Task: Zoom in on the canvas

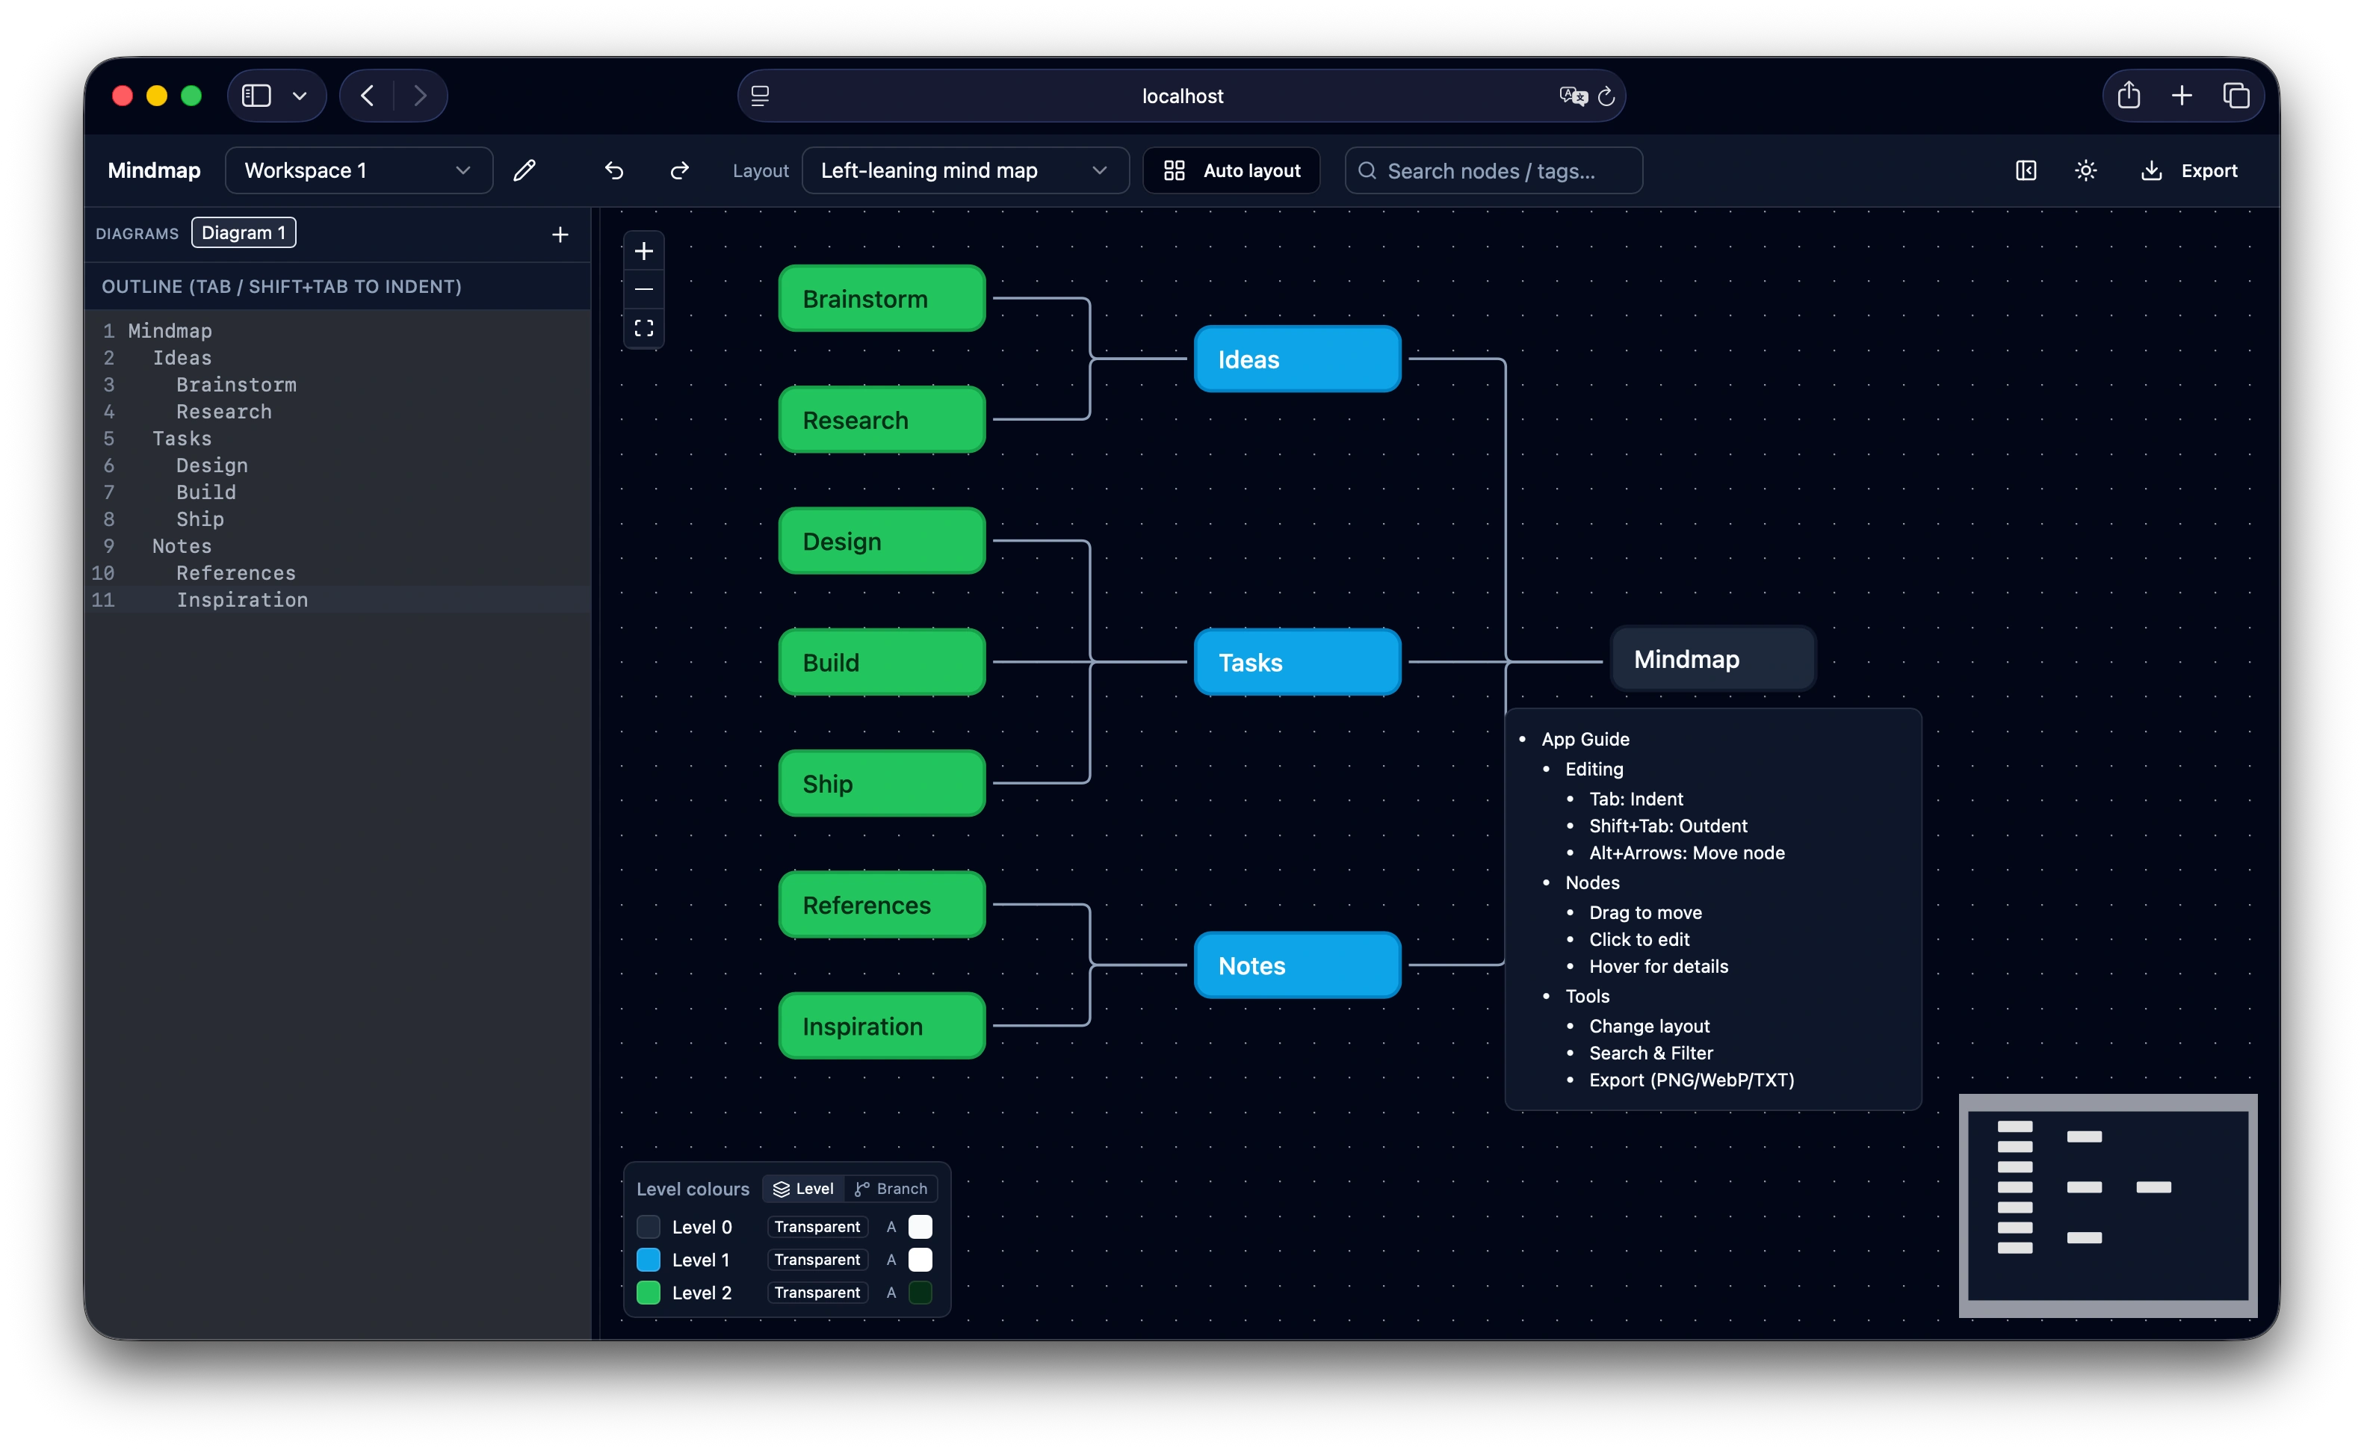Action: pos(644,252)
